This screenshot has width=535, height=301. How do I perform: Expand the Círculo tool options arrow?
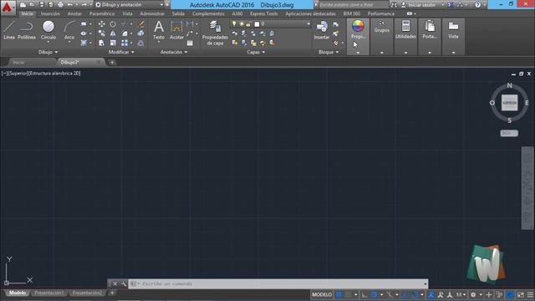click(x=48, y=42)
